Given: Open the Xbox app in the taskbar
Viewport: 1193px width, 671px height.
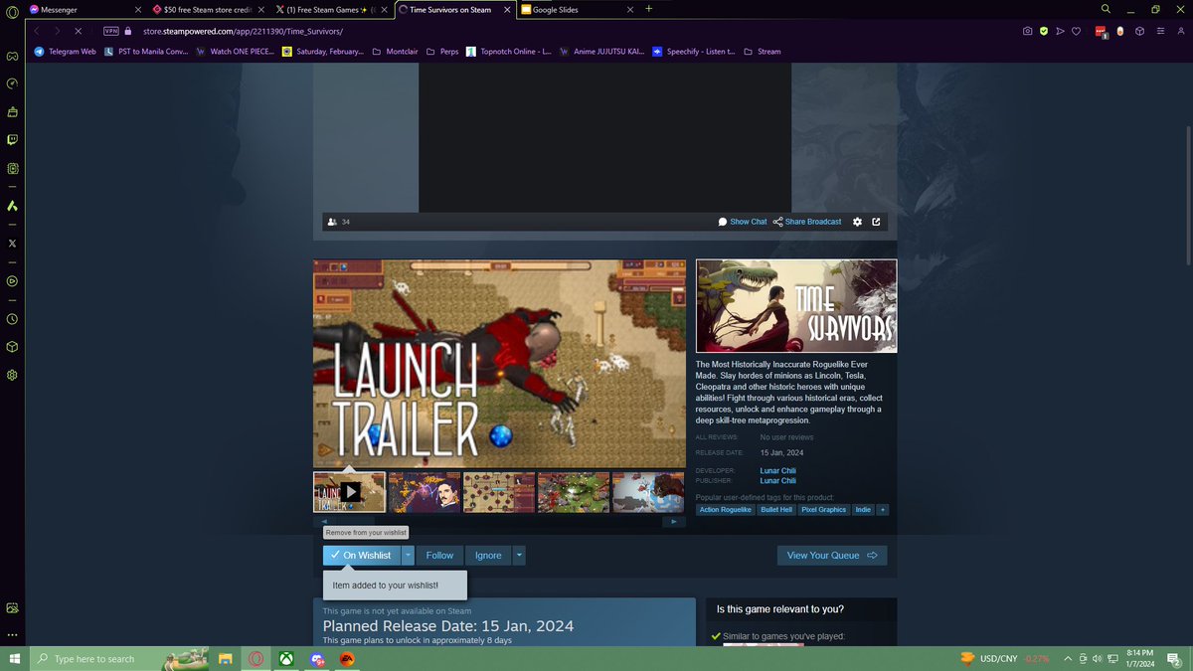Looking at the screenshot, I should point(286,659).
